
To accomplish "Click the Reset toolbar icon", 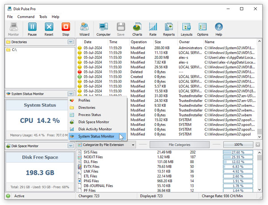I will [x=49, y=27].
